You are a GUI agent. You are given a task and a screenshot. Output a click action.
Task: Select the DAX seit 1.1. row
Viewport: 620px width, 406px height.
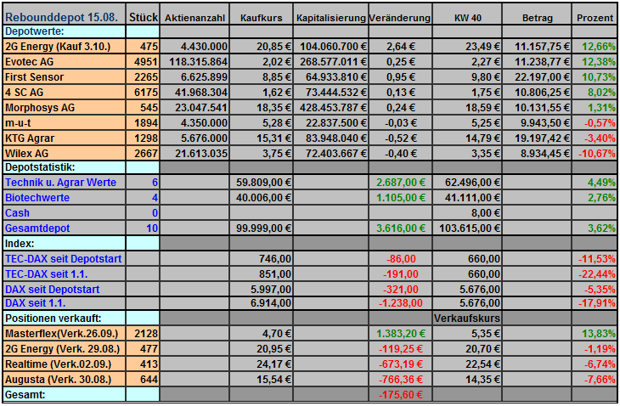tap(64, 303)
